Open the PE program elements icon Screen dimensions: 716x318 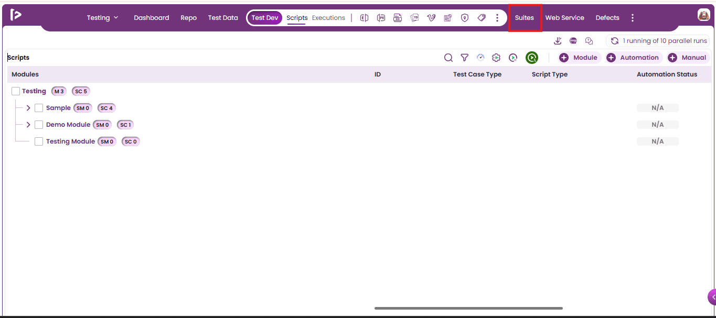(381, 18)
